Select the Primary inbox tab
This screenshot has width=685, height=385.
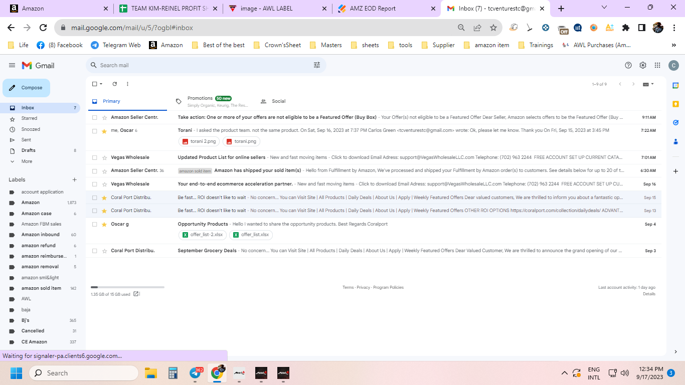[x=126, y=101]
